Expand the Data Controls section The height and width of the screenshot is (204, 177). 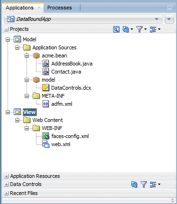coord(7,185)
